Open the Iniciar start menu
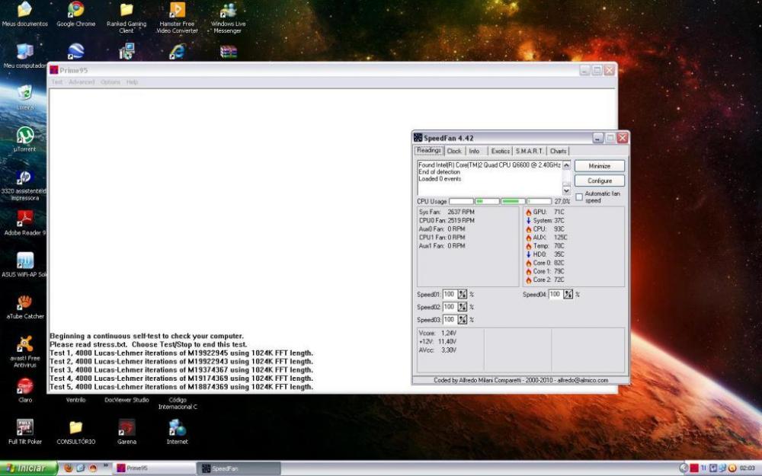The width and height of the screenshot is (762, 476). click(28, 468)
